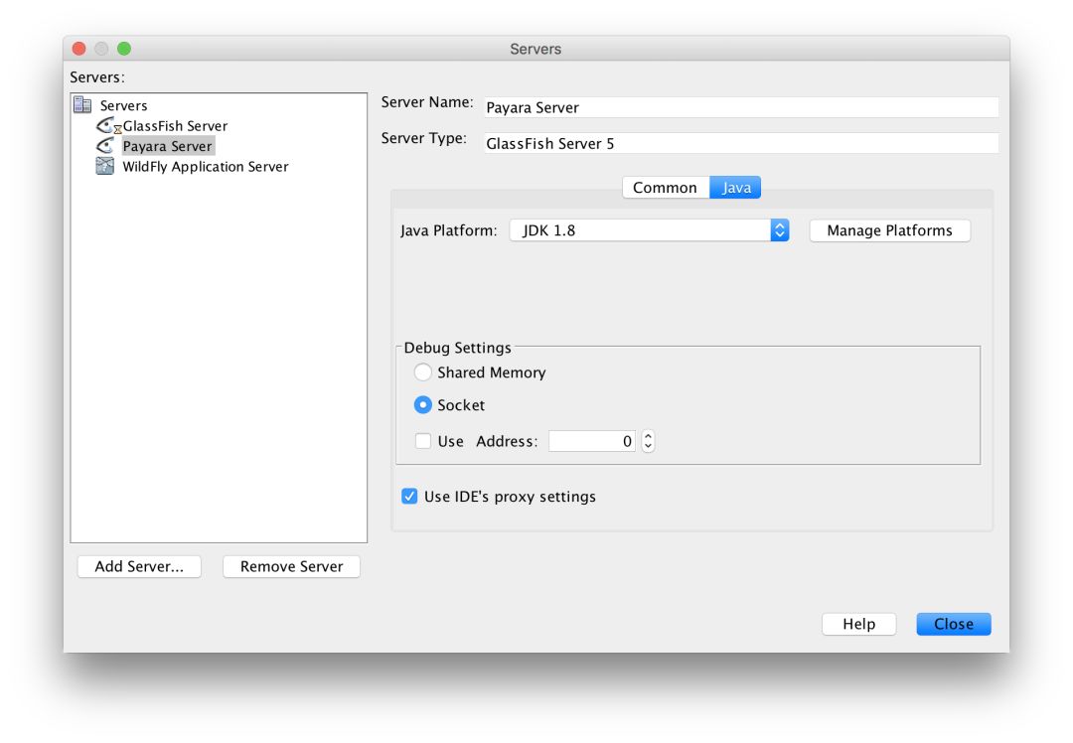Open the Java Platform dropdown
This screenshot has height=743, width=1073.
[x=650, y=230]
